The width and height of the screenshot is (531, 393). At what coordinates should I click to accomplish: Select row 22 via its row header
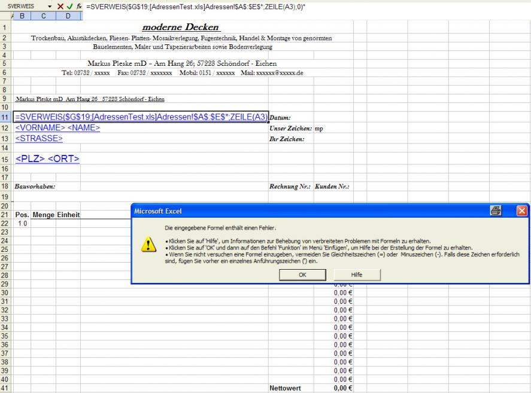pyautogui.click(x=5, y=223)
